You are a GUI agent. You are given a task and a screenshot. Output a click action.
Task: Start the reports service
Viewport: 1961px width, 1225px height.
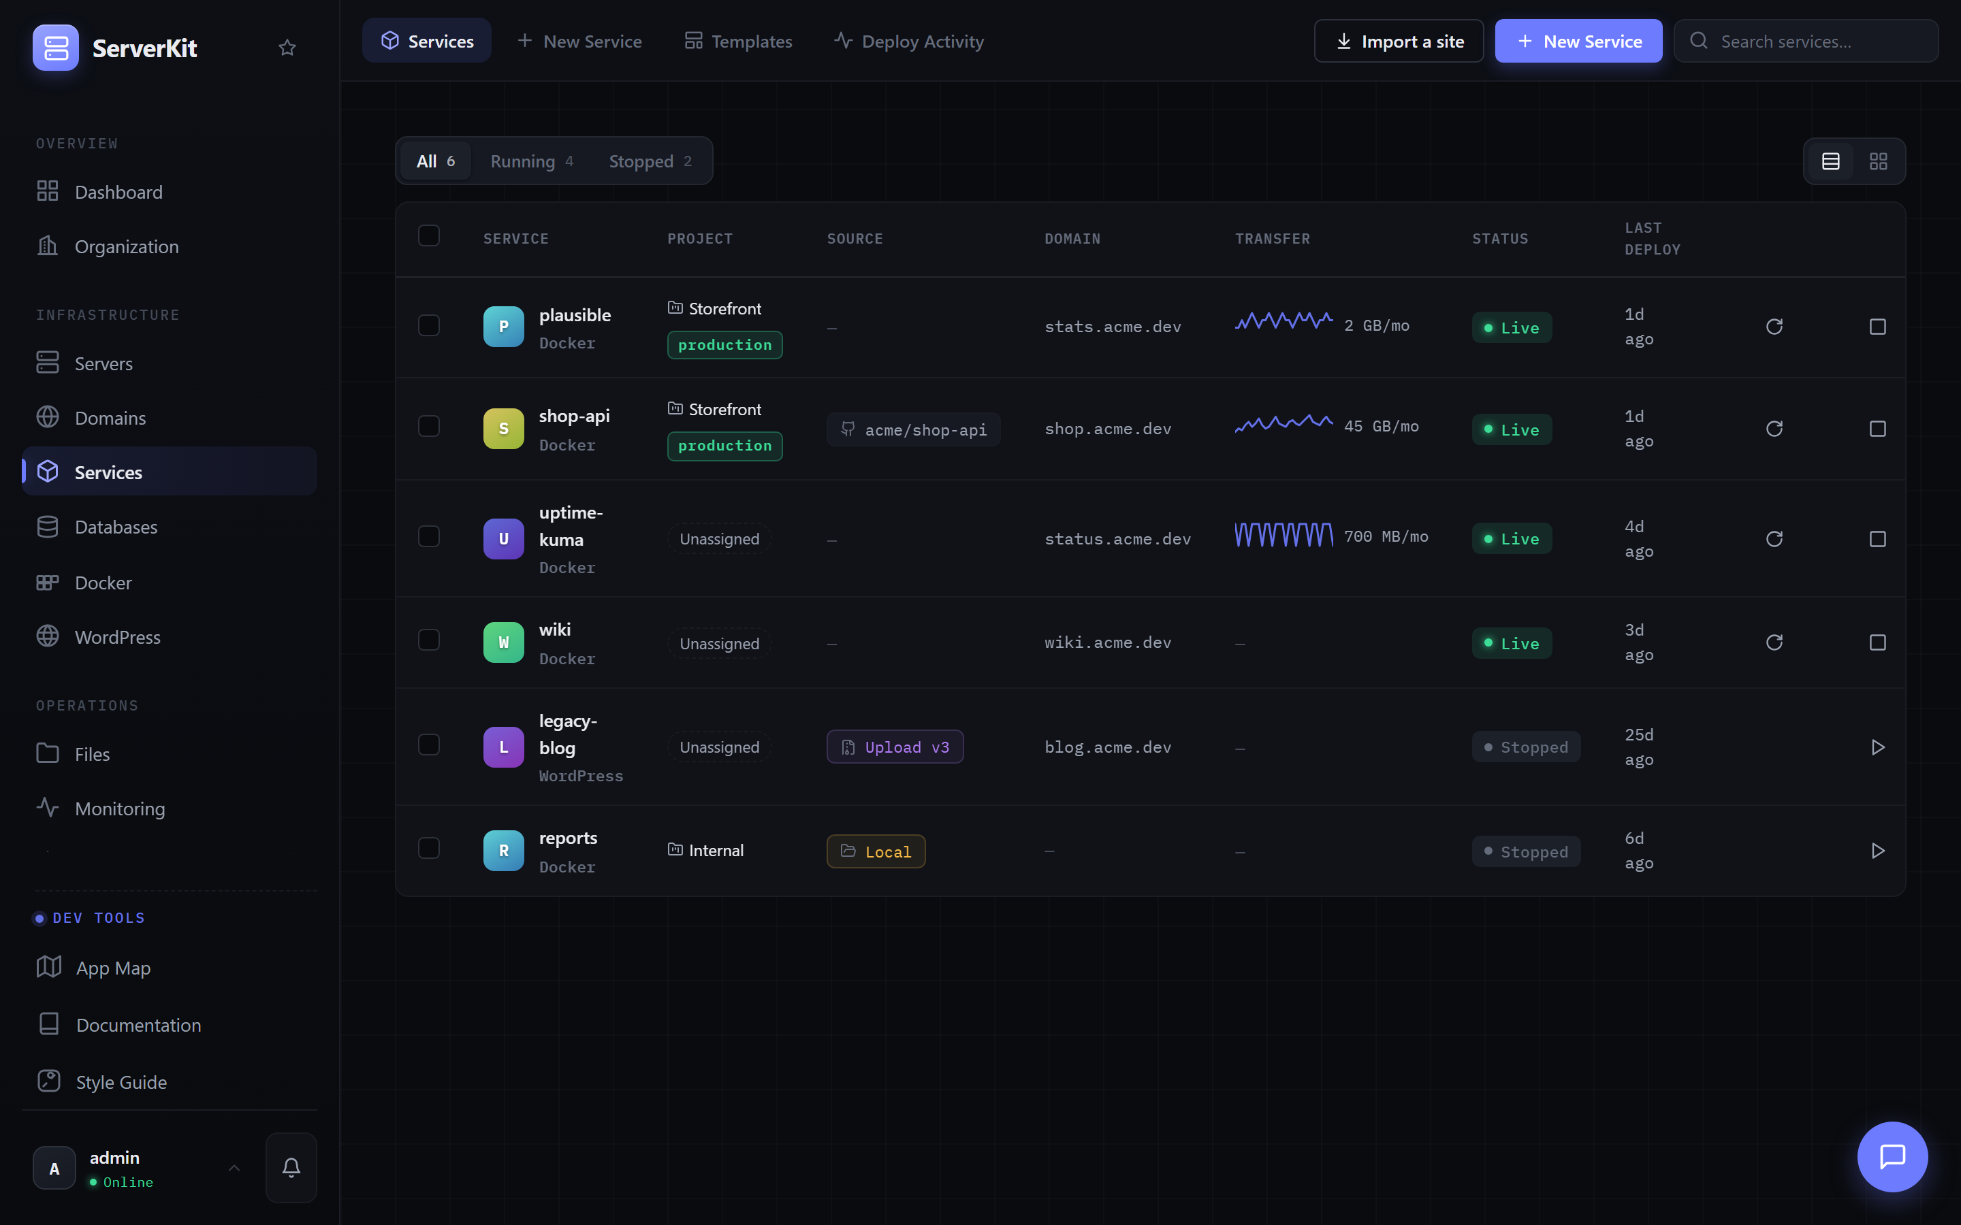pos(1877,851)
